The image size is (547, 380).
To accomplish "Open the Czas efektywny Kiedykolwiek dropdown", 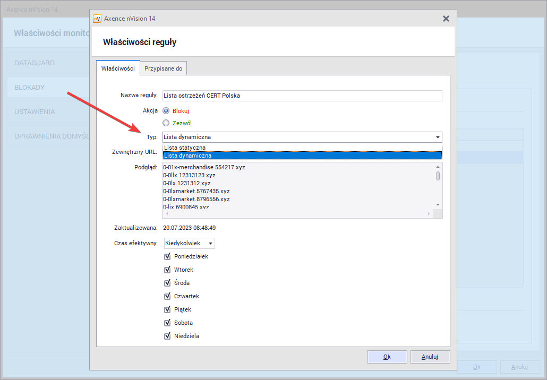I will click(189, 243).
